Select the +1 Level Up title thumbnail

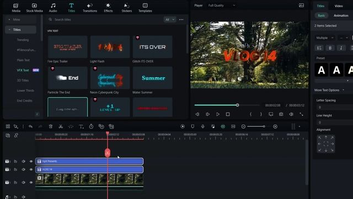tap(110, 107)
